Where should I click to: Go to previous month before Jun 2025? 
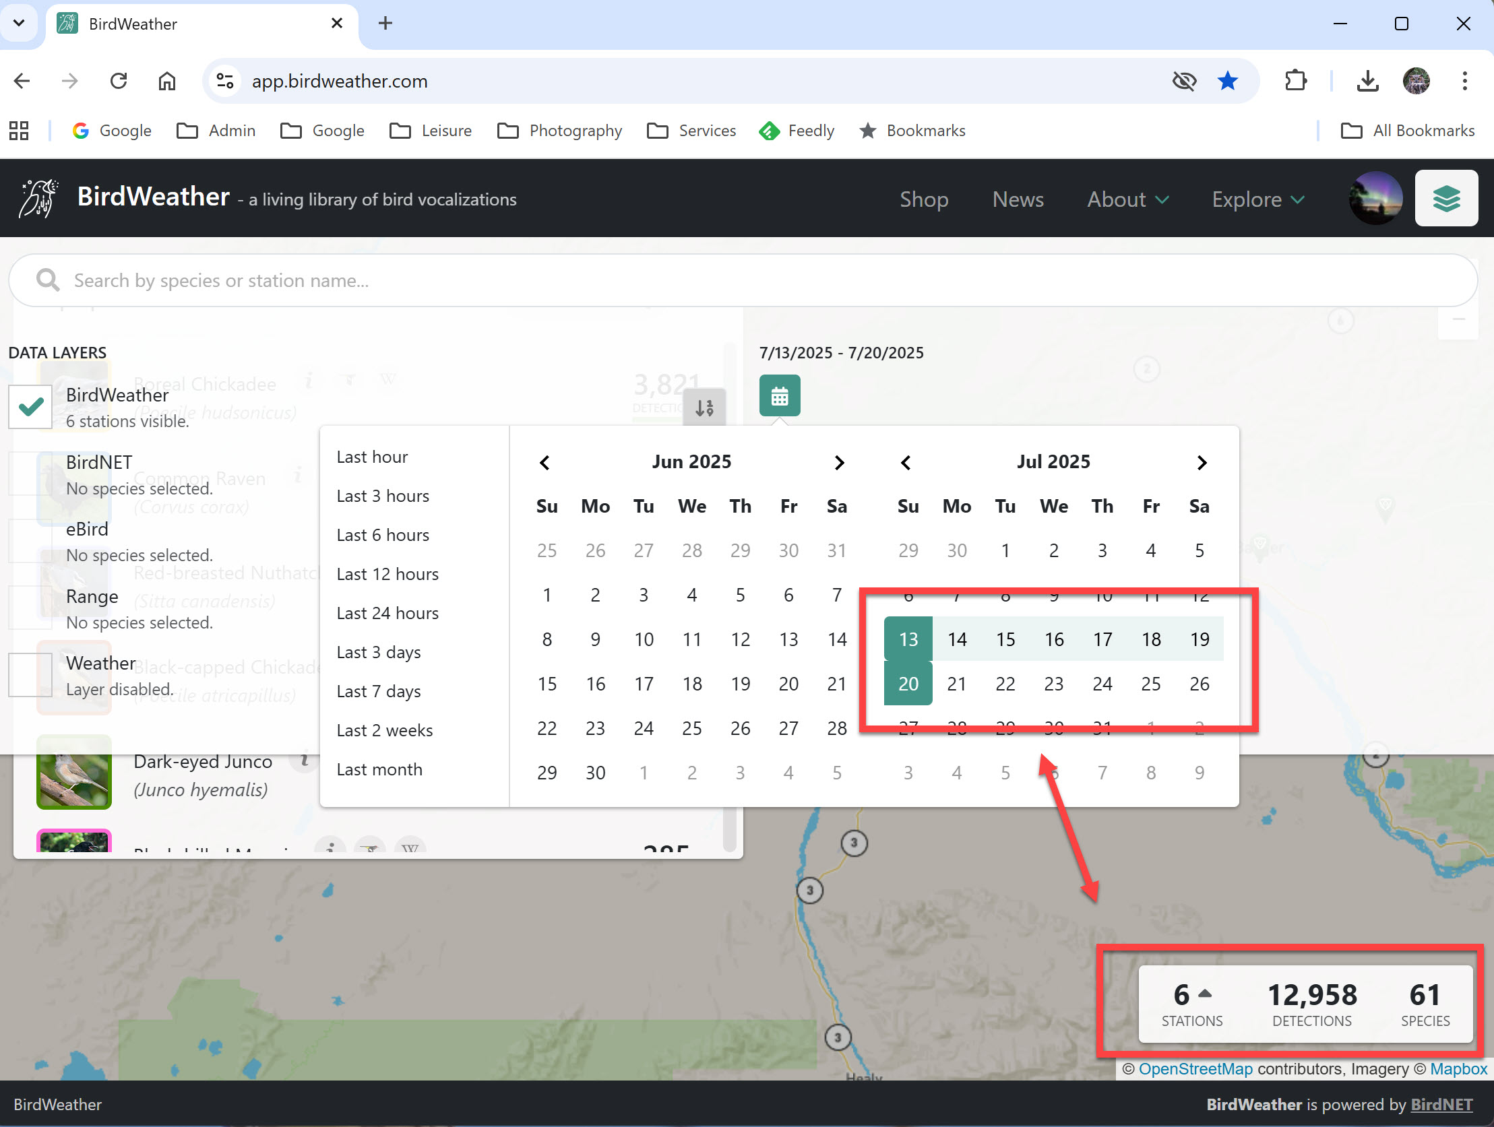(544, 463)
